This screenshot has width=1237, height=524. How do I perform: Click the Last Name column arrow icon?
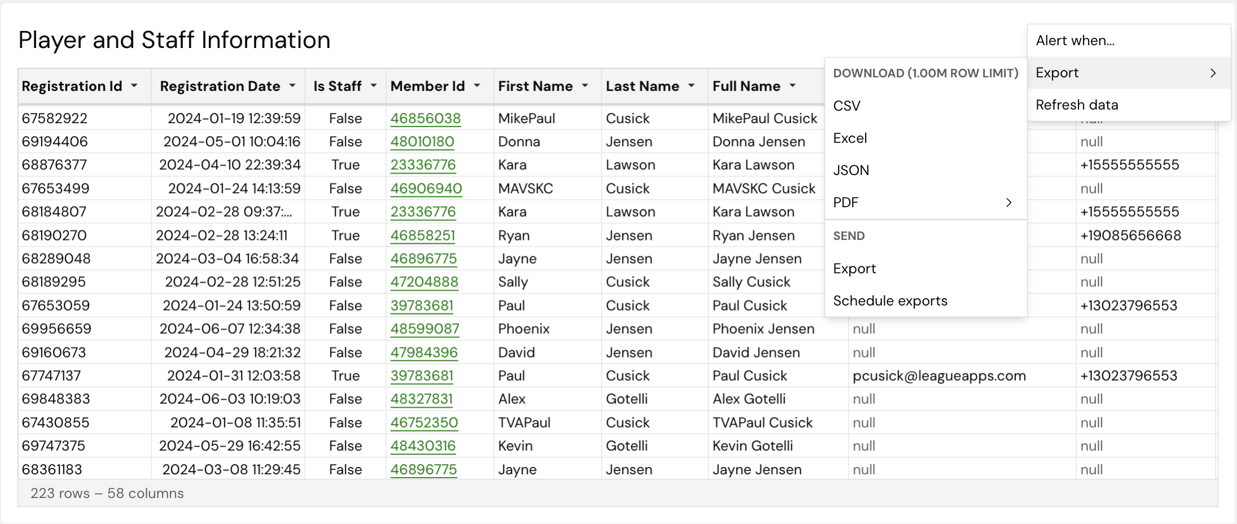(692, 86)
